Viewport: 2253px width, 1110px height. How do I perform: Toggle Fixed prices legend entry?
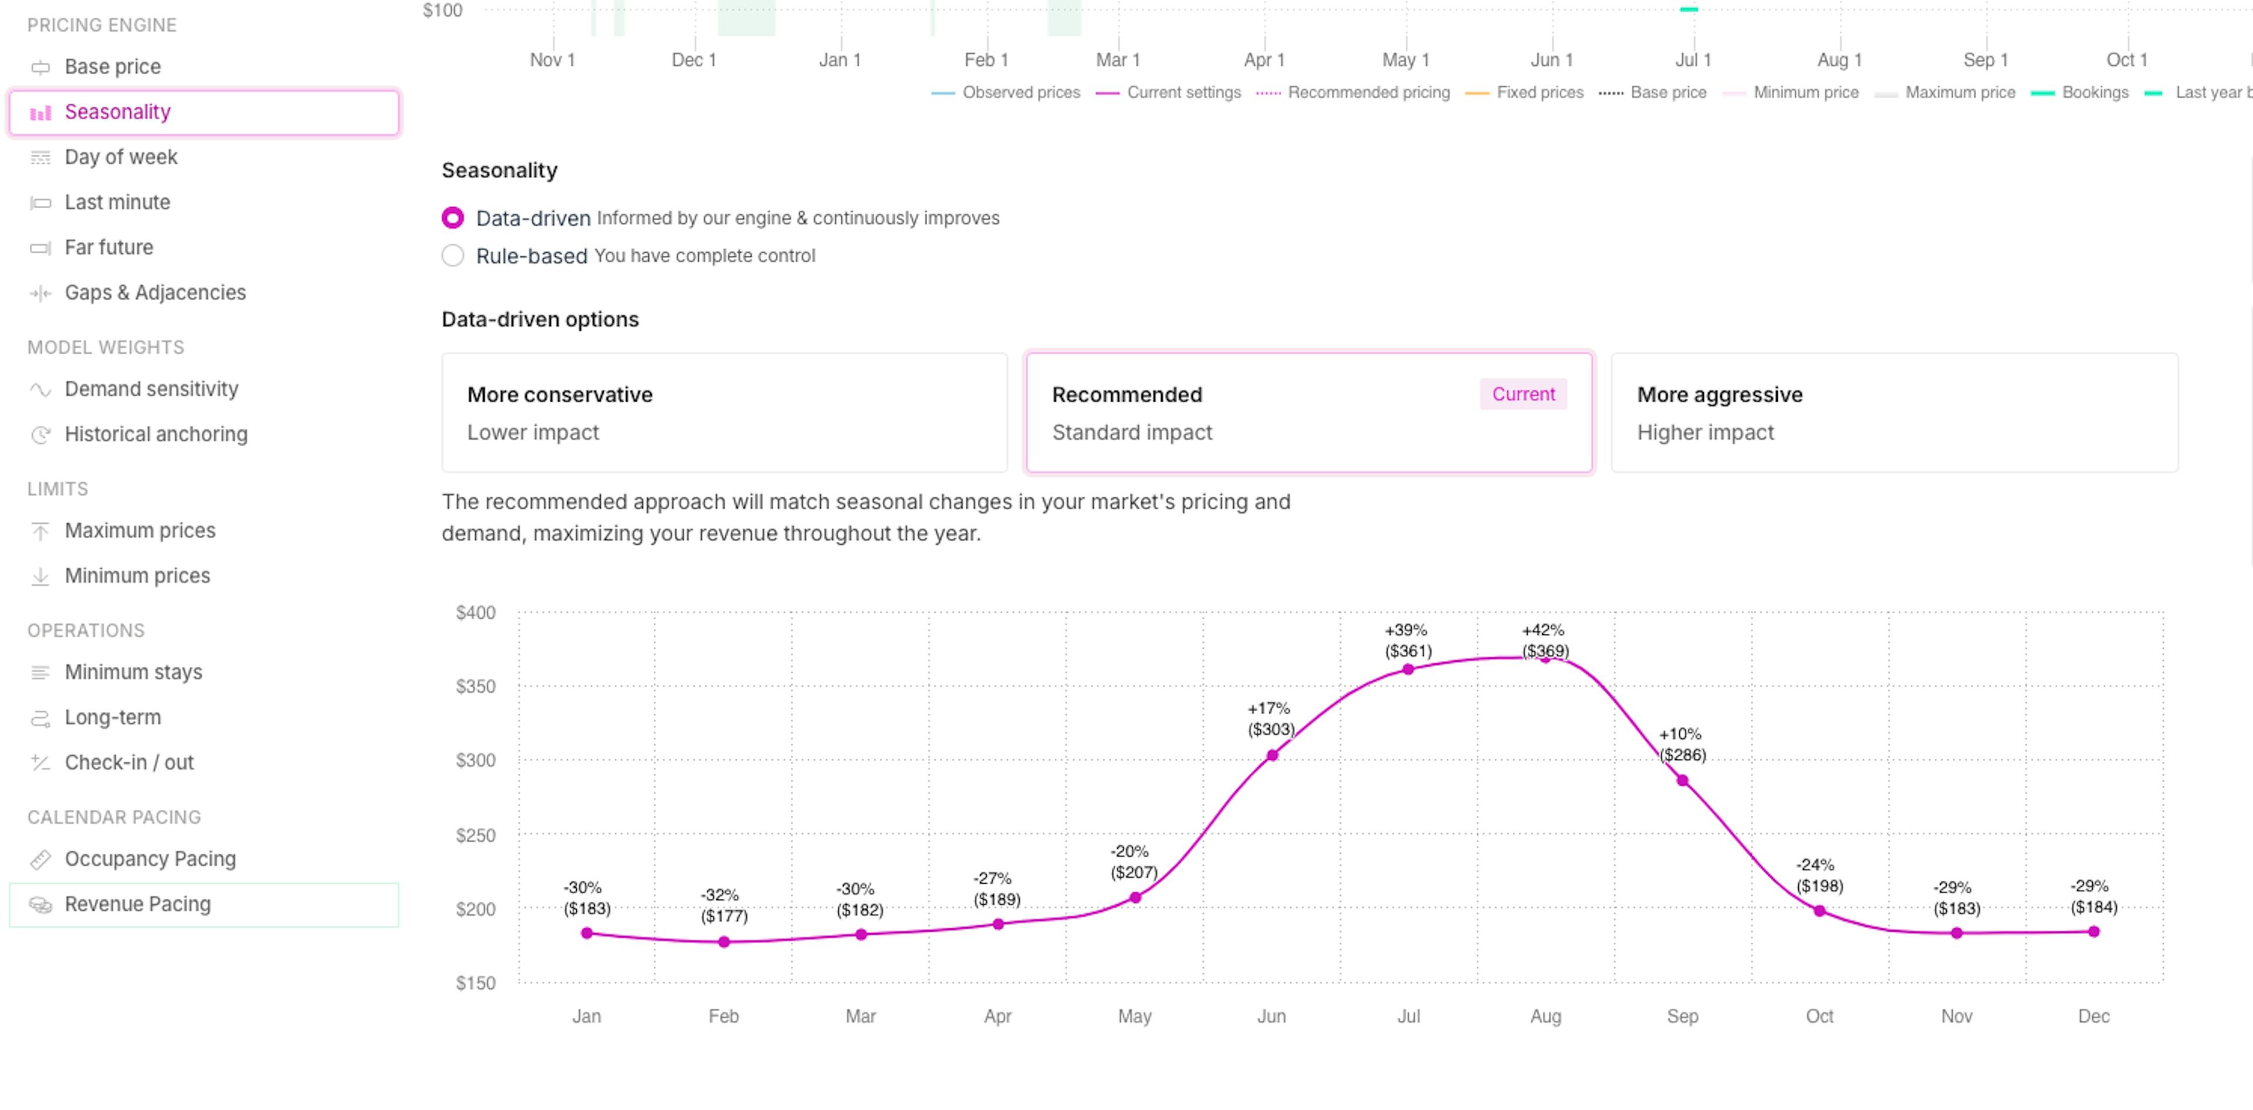pyautogui.click(x=1524, y=93)
